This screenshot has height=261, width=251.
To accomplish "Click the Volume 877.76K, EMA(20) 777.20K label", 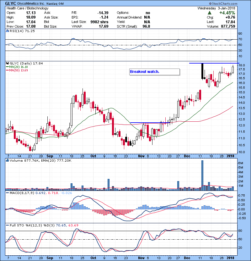I will coord(40,160).
